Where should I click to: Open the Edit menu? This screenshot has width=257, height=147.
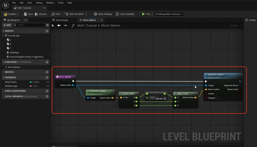click(x=21, y=3)
